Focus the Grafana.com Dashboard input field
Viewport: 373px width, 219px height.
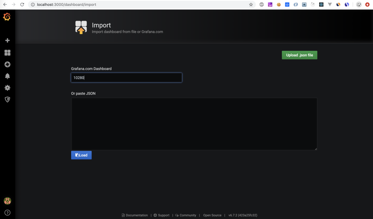click(126, 78)
